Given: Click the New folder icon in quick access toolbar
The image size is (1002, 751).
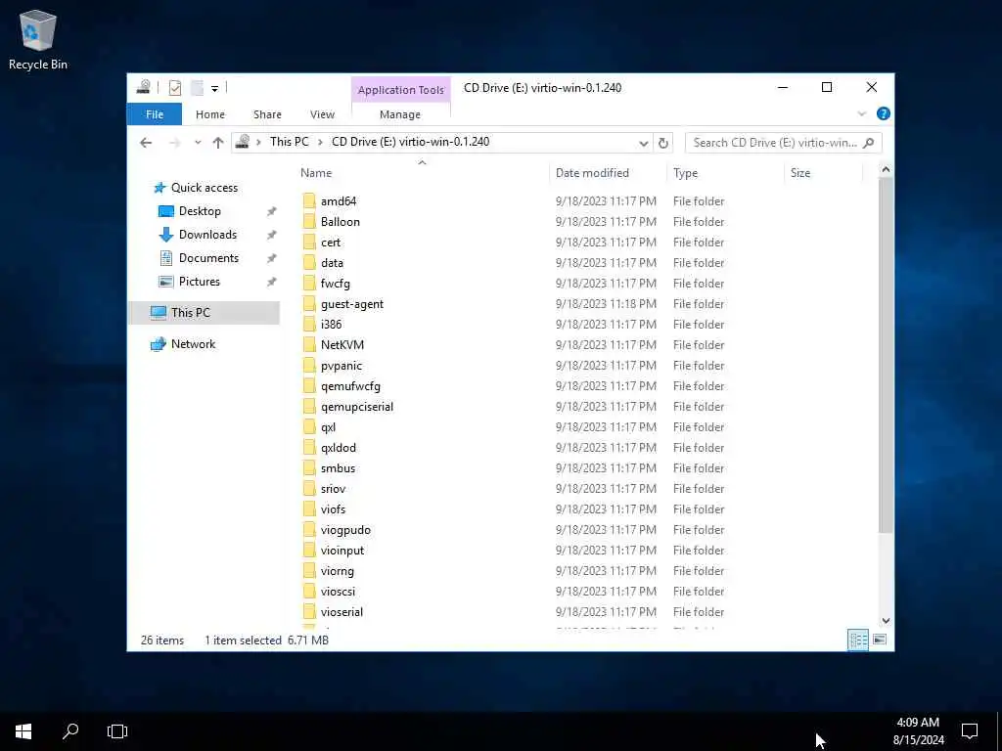Looking at the screenshot, I should [197, 87].
